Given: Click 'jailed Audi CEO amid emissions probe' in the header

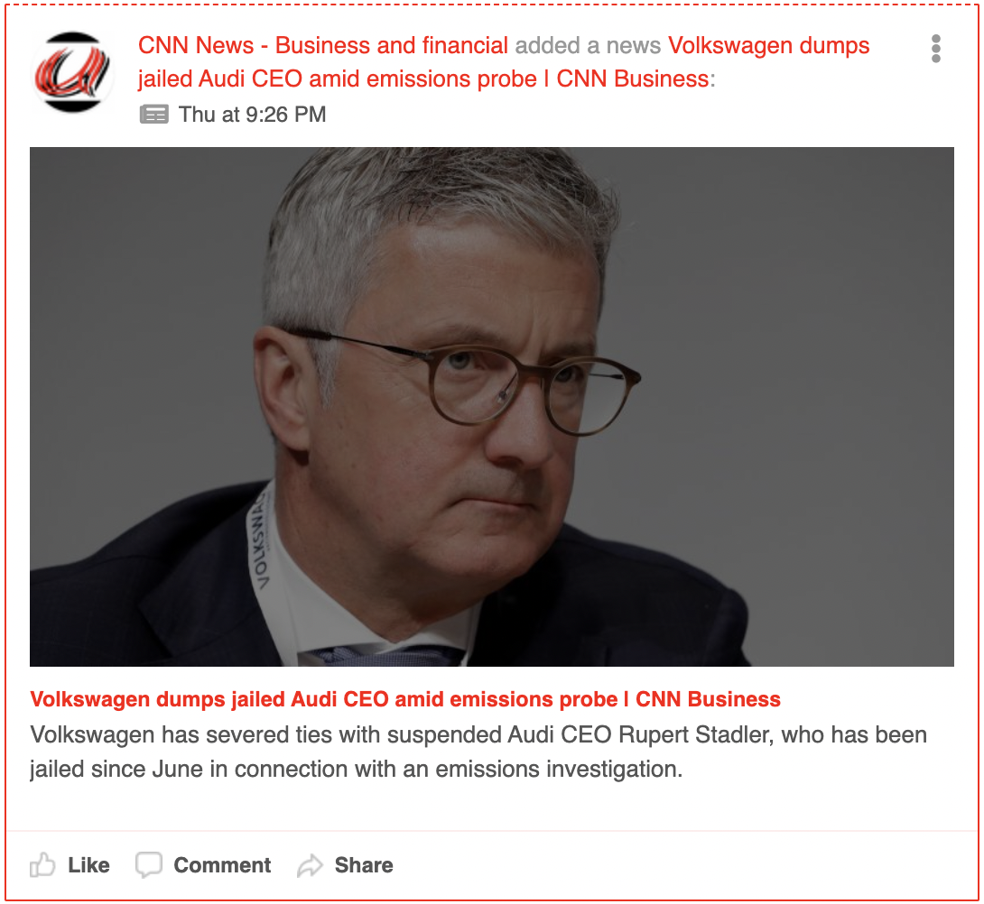Looking at the screenshot, I should (x=337, y=79).
